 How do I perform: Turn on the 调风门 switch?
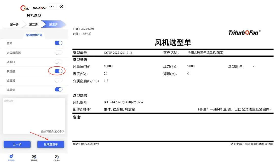point(58,62)
